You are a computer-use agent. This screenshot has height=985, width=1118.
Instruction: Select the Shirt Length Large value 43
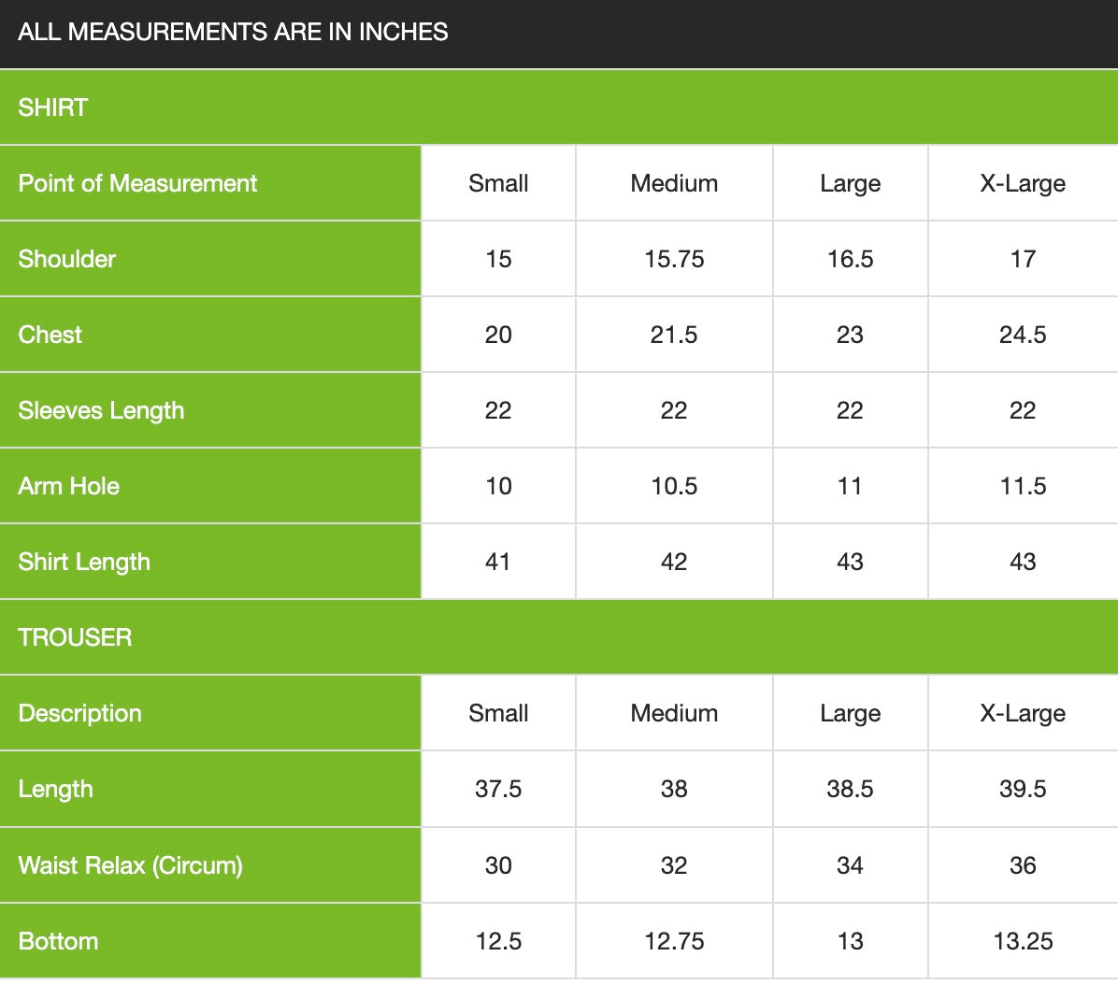tap(850, 562)
